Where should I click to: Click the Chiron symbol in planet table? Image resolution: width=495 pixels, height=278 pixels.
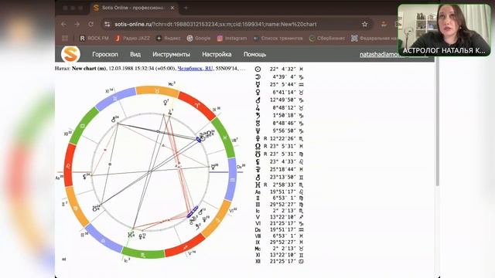(258, 177)
